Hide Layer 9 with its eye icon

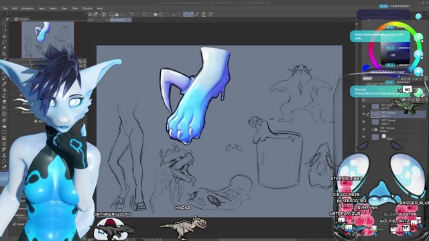click(x=363, y=106)
